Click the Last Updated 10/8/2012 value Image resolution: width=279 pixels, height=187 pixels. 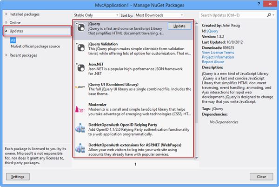tap(234, 42)
